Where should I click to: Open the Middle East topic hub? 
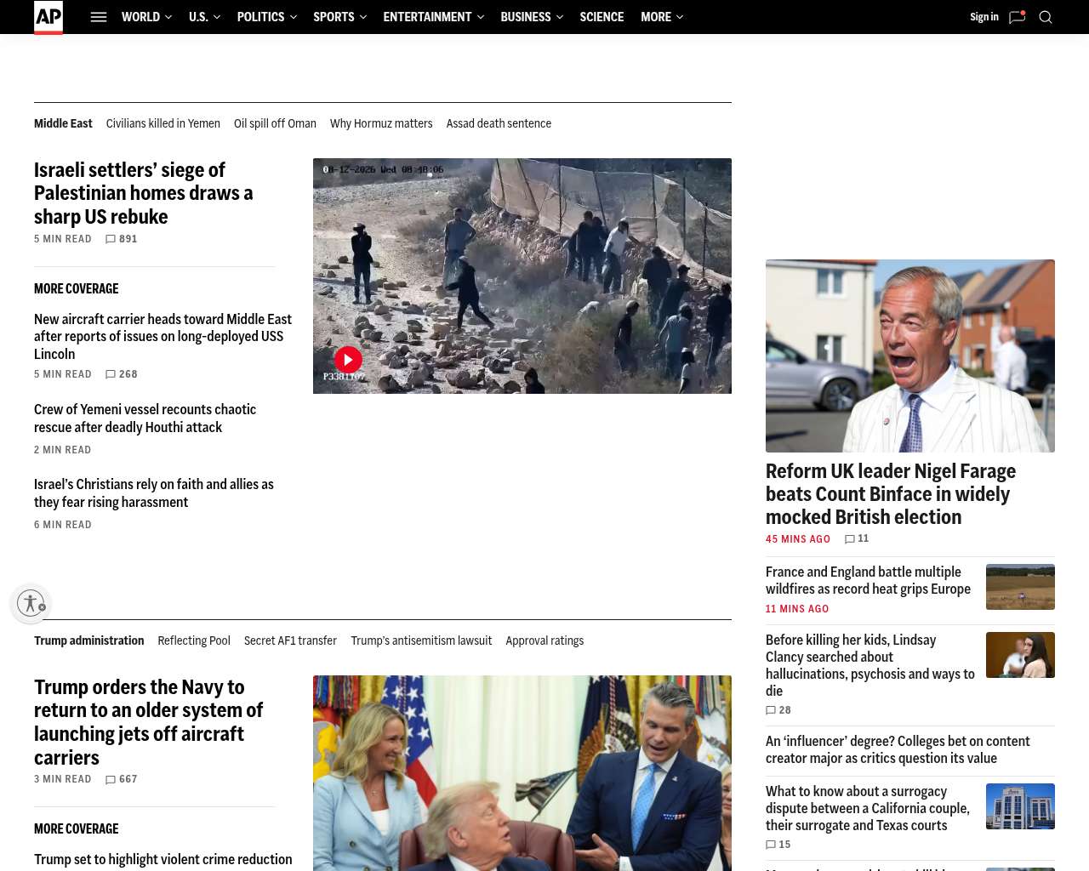point(63,123)
